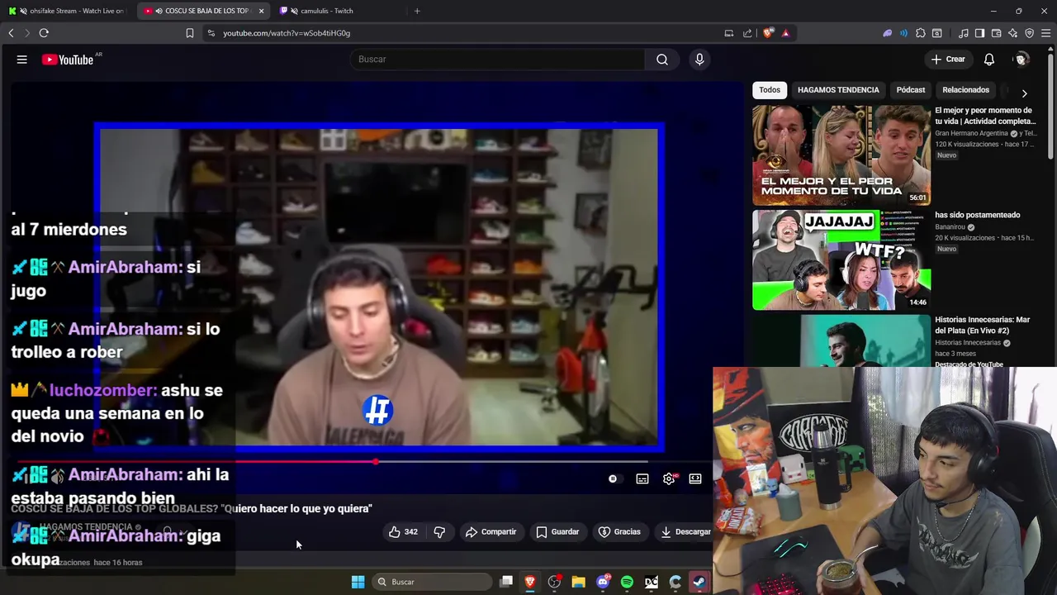Open a new browser tab
This screenshot has height=595, width=1057.
pos(417,11)
